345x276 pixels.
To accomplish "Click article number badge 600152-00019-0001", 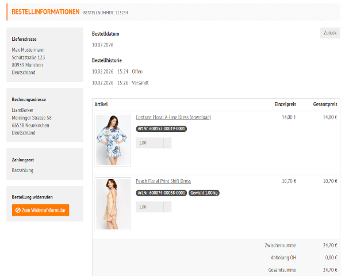I will 161,129.
